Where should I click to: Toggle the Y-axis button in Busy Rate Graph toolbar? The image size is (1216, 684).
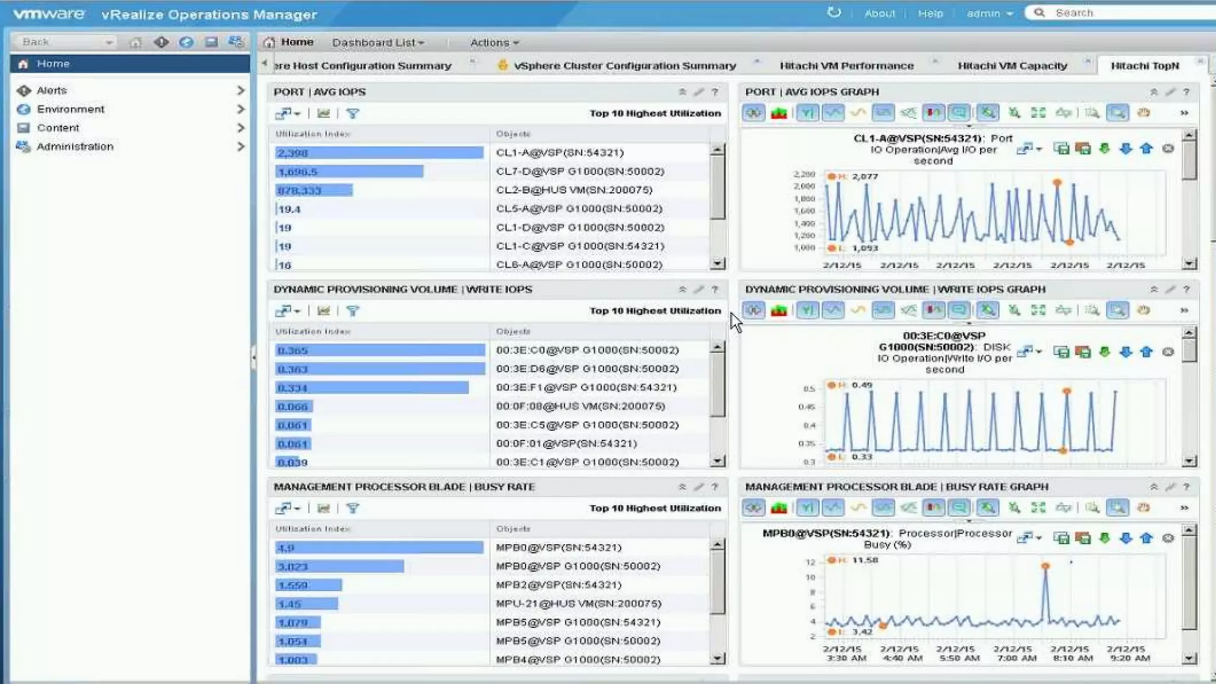tap(807, 508)
